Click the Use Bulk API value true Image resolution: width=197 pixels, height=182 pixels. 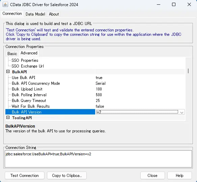pos(99,78)
